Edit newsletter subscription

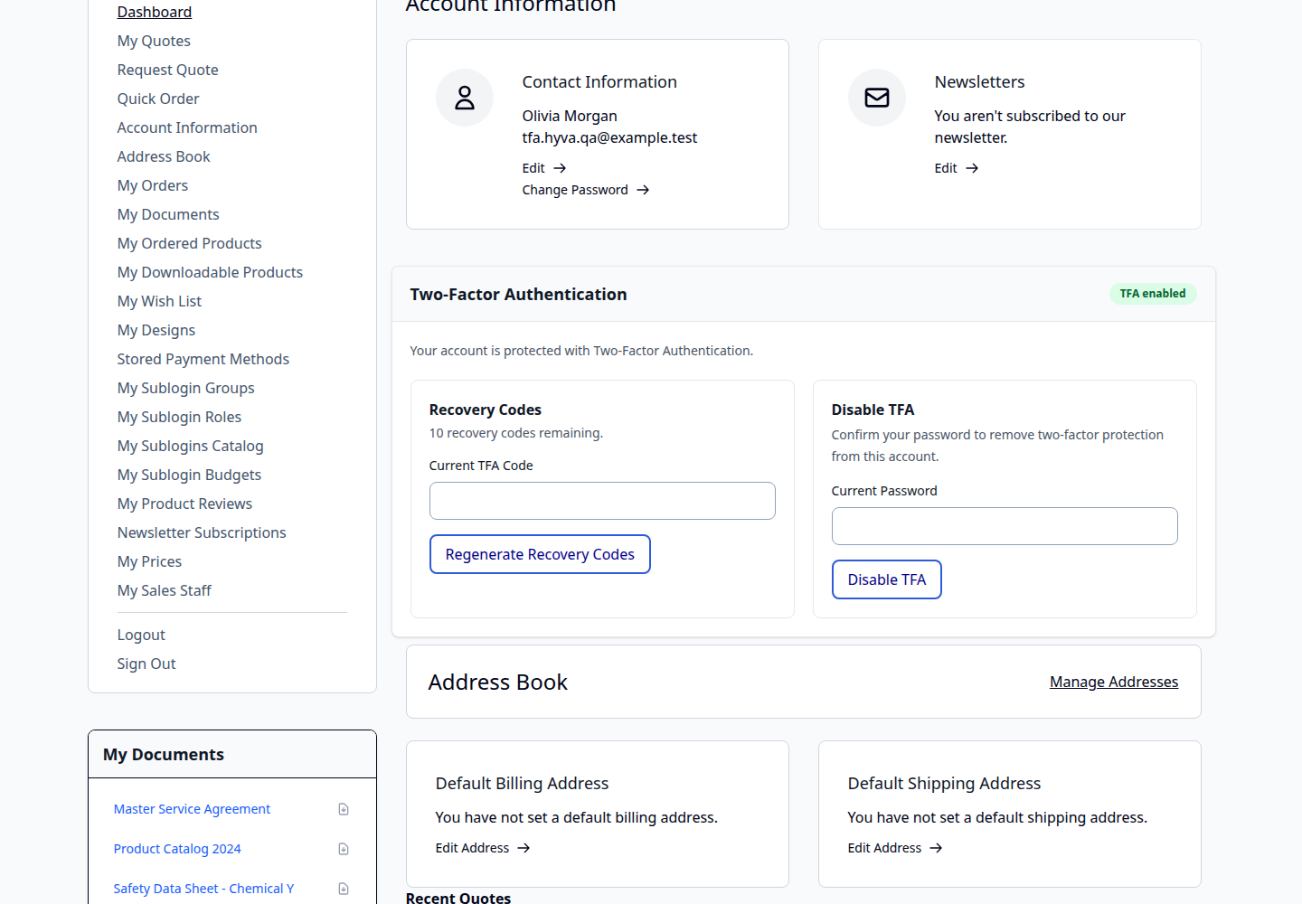(x=957, y=168)
